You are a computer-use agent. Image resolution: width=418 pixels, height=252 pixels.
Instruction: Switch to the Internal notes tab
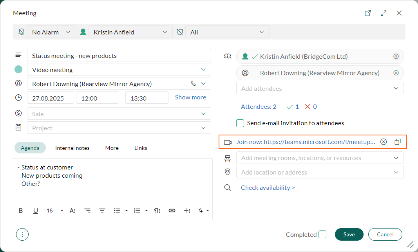[72, 148]
